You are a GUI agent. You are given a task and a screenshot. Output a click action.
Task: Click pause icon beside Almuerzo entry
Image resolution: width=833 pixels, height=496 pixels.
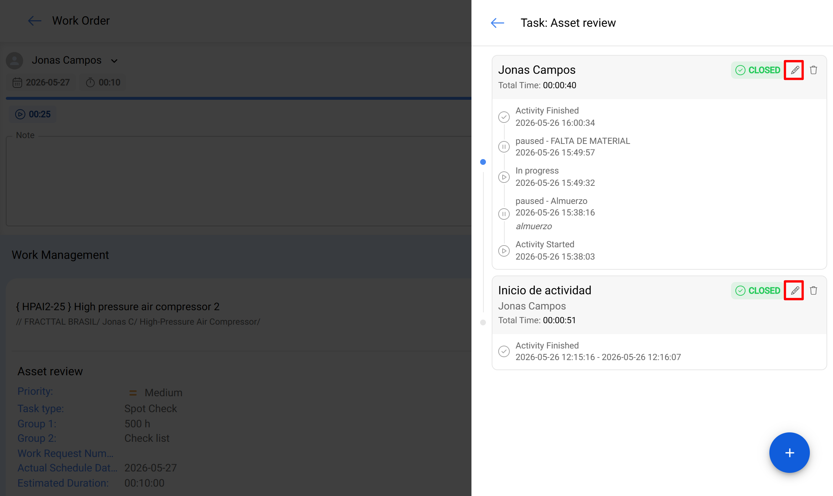(504, 214)
